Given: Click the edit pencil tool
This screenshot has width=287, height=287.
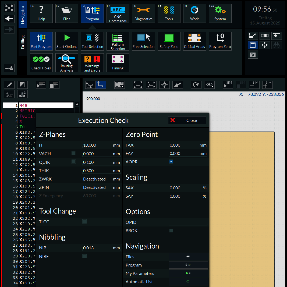Looking at the screenshot, I should pyautogui.click(x=9, y=85).
